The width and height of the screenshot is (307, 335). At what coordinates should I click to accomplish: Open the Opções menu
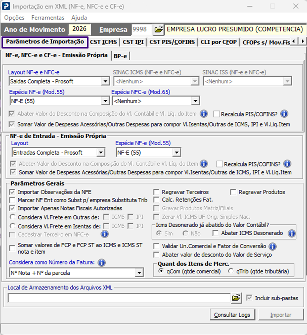(14, 18)
